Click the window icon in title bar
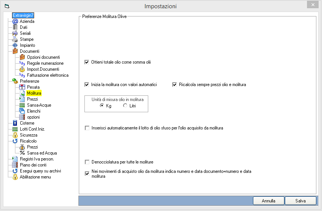This screenshot has height=211, width=322. click(x=7, y=6)
